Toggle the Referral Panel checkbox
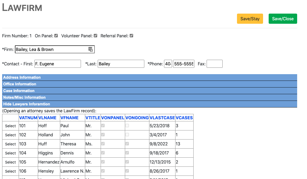This screenshot has height=179, width=307. coord(131,36)
